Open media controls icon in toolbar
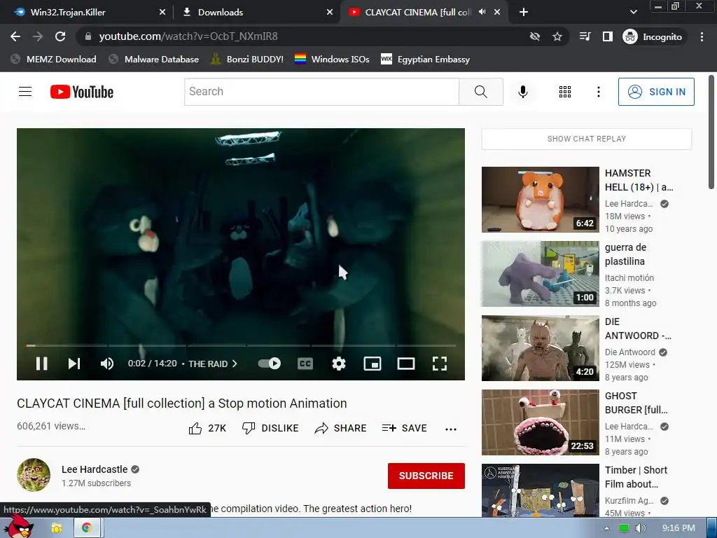Viewport: 717px width, 538px height. click(x=585, y=36)
